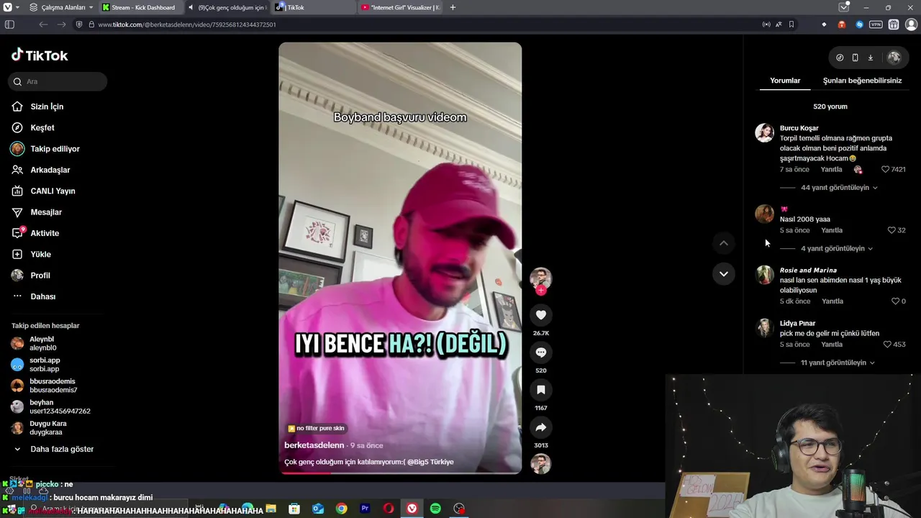Seek on video progress bar
The image size is (921, 518).
click(400, 473)
